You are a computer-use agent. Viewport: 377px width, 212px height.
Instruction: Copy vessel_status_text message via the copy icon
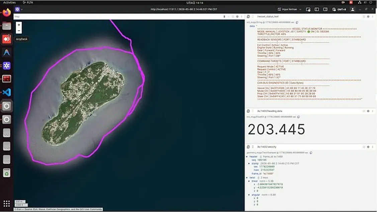pyautogui.click(x=297, y=22)
